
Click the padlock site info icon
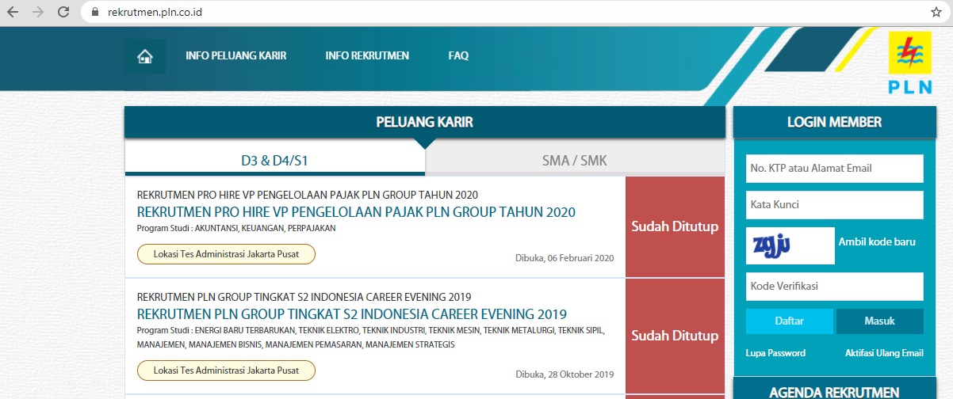pos(95,13)
